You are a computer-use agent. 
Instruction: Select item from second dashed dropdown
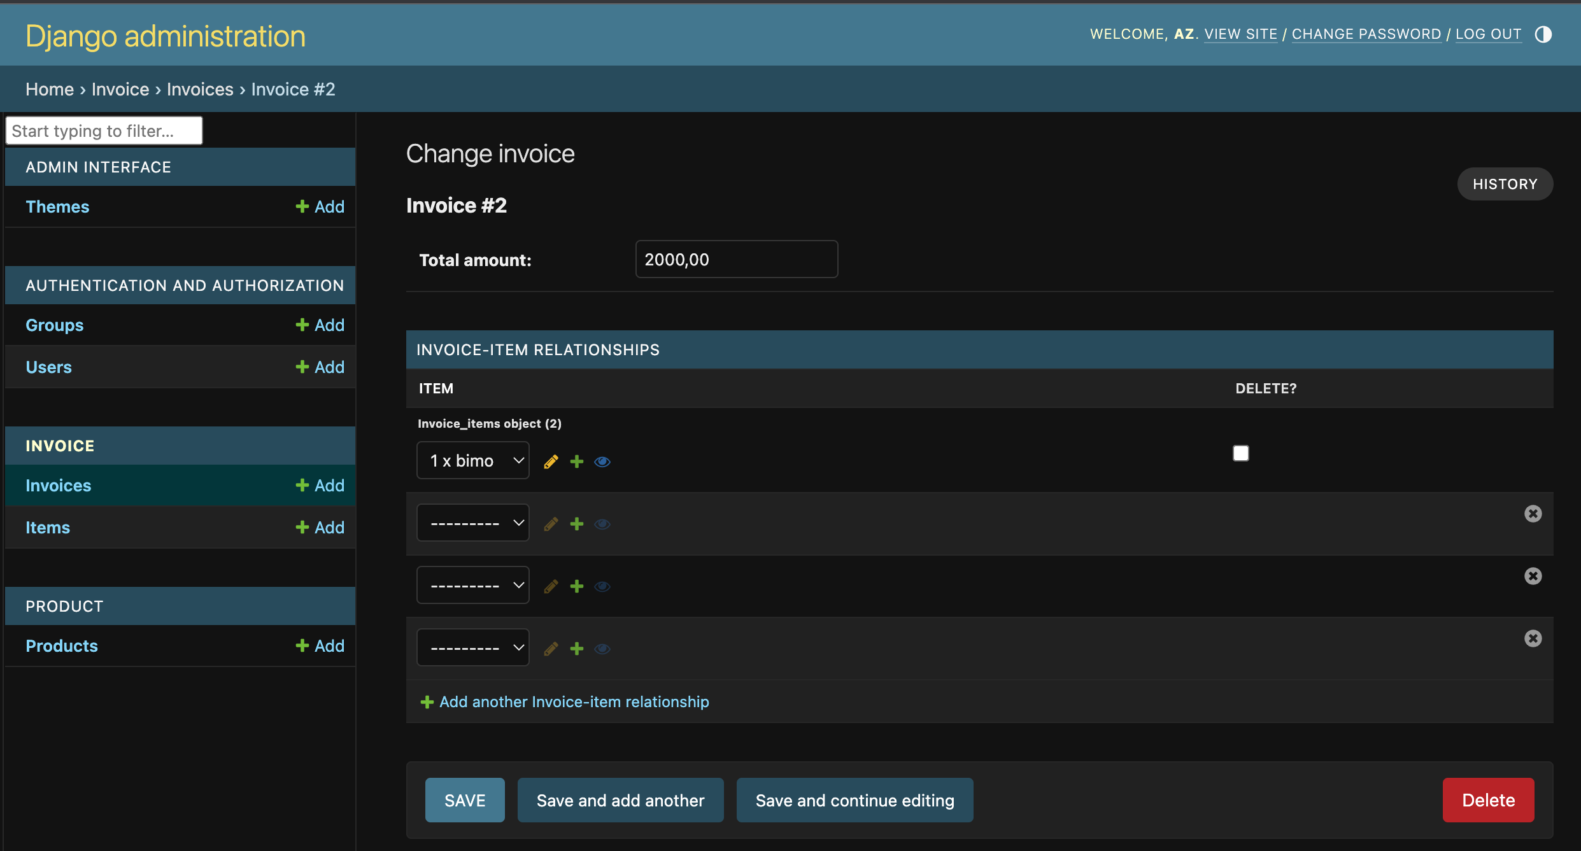click(x=474, y=585)
